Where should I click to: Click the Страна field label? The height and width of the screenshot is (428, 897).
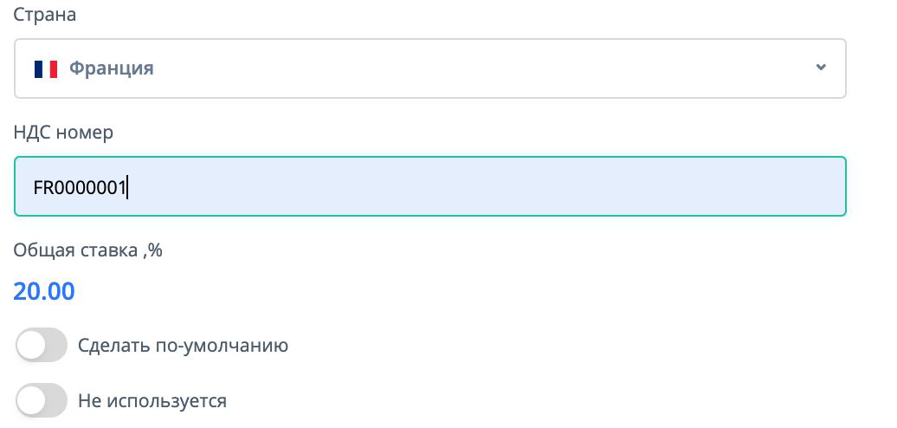pos(45,16)
